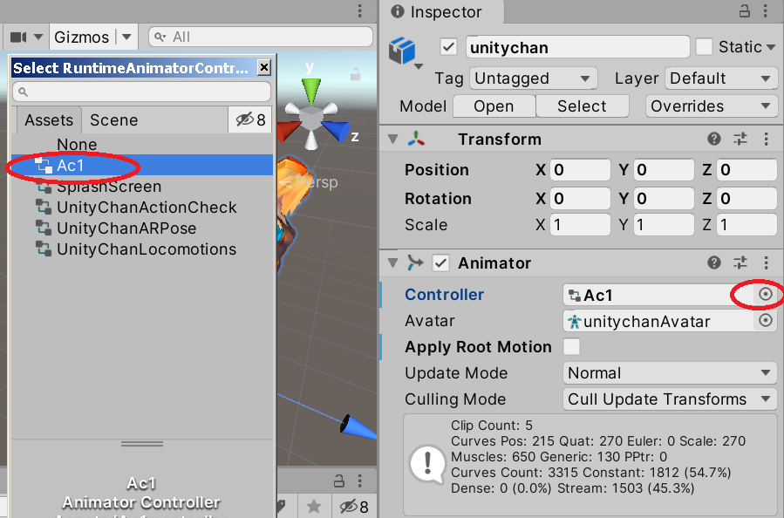Screen dimensions: 784x518
Task: Select UnityChanARPose controller
Action: [141, 228]
